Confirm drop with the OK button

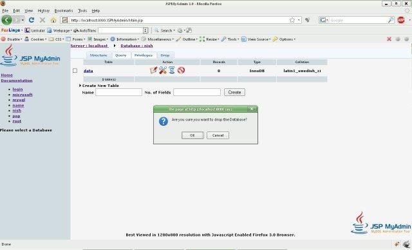click(x=192, y=135)
